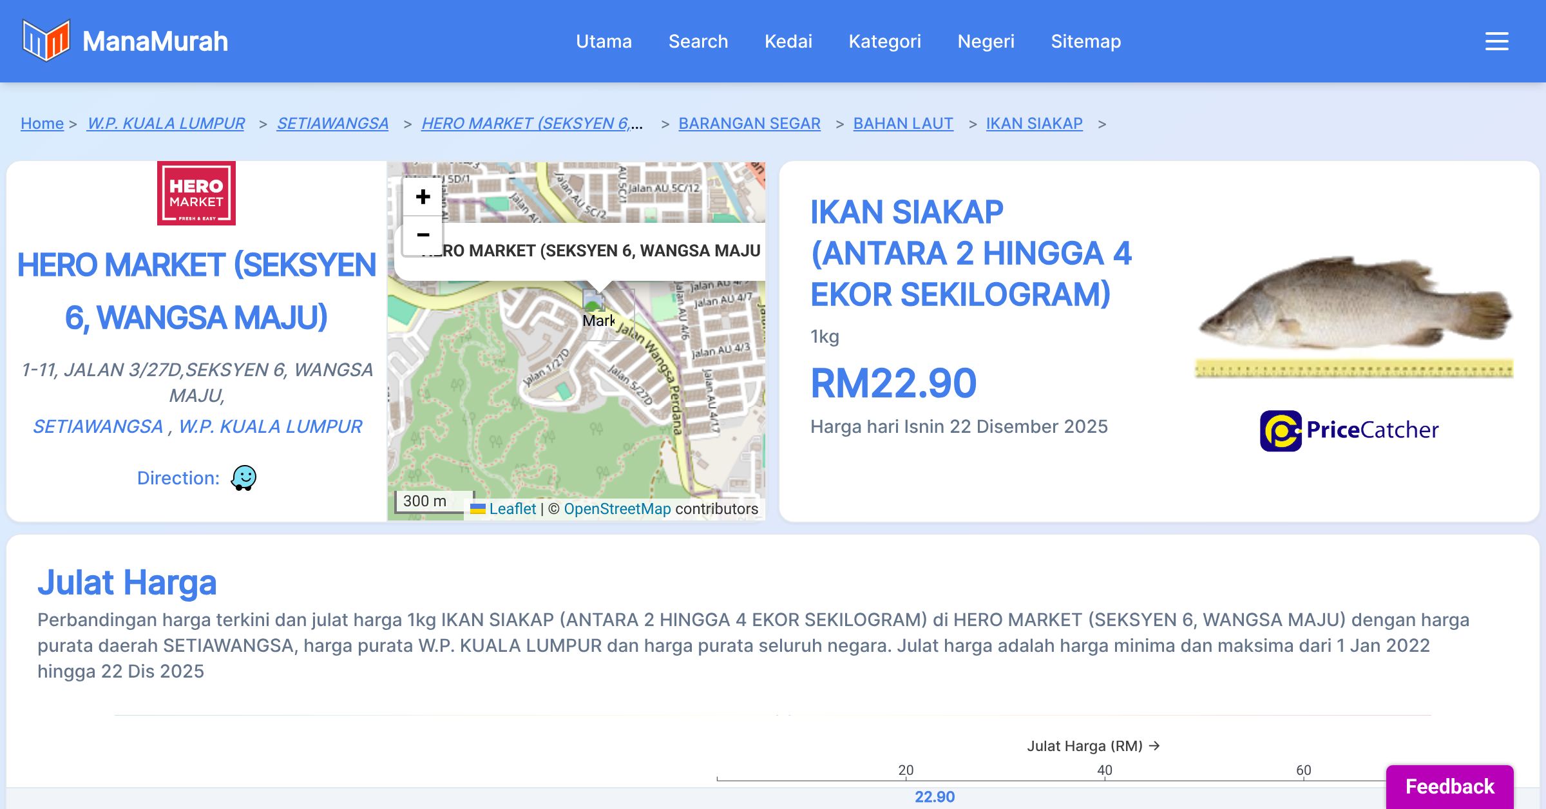The image size is (1546, 809).
Task: Open the Negeri nav item
Action: 986,41
